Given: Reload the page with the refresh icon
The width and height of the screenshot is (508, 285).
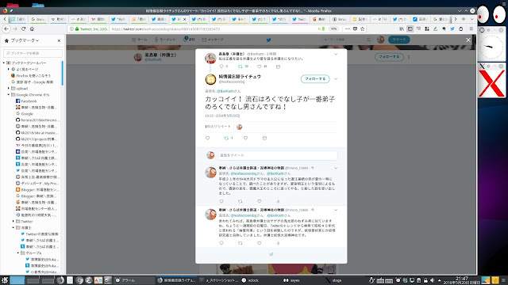Looking at the screenshot, I should coord(23,28).
